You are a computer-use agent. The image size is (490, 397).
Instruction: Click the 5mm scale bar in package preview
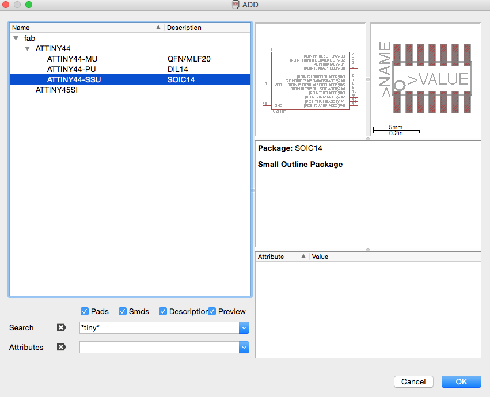click(x=396, y=130)
